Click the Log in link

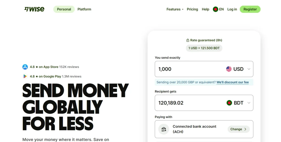232,9
